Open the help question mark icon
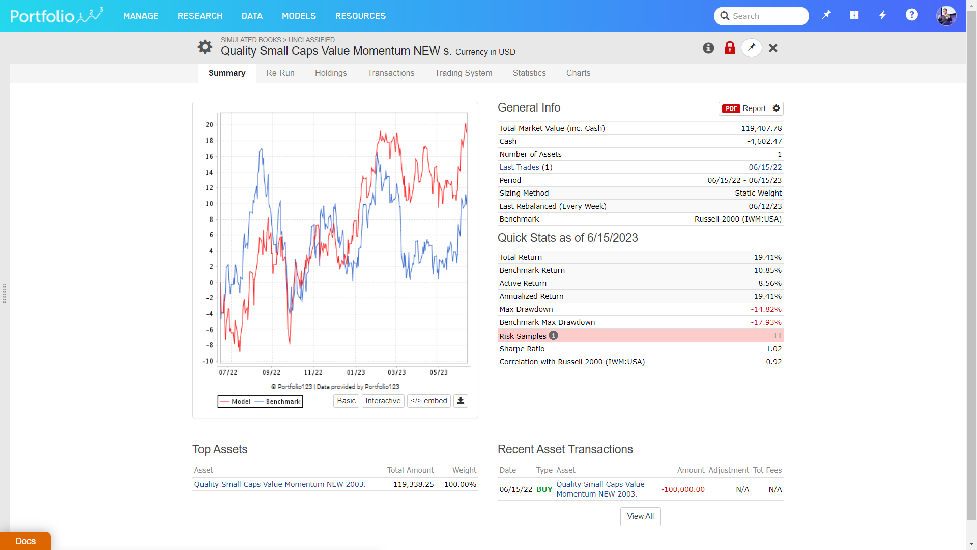The height and width of the screenshot is (550, 977). [x=911, y=15]
